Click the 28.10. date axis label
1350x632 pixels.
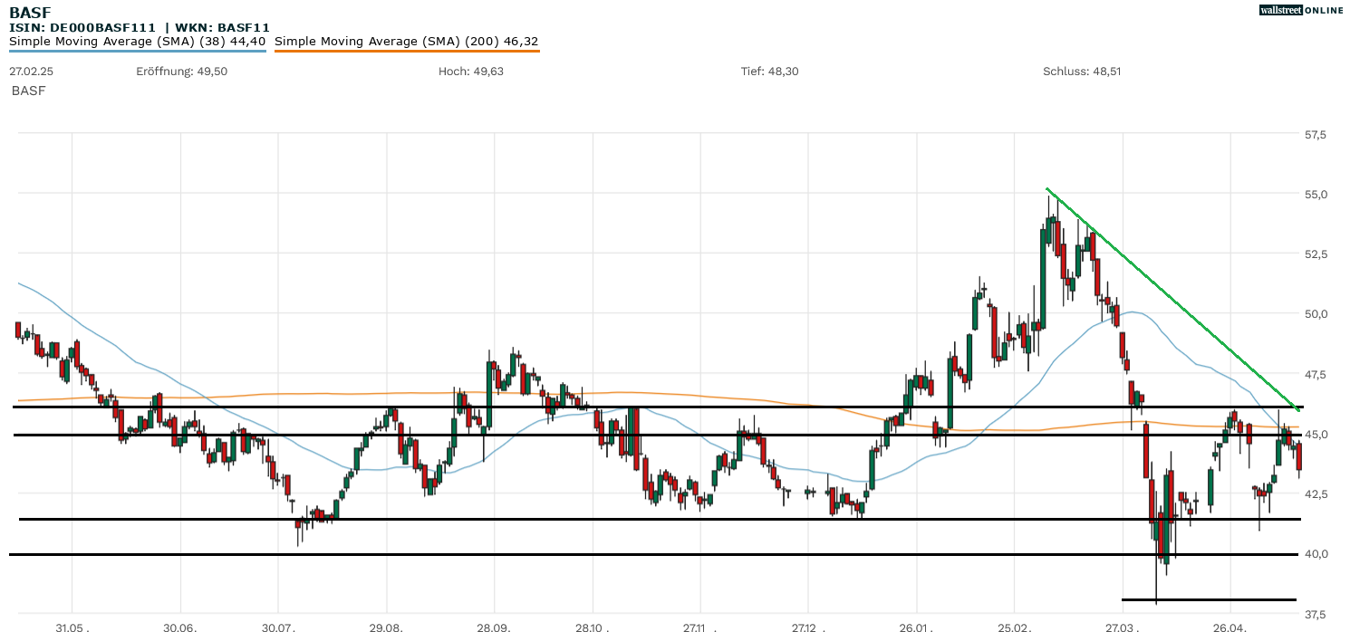592,627
